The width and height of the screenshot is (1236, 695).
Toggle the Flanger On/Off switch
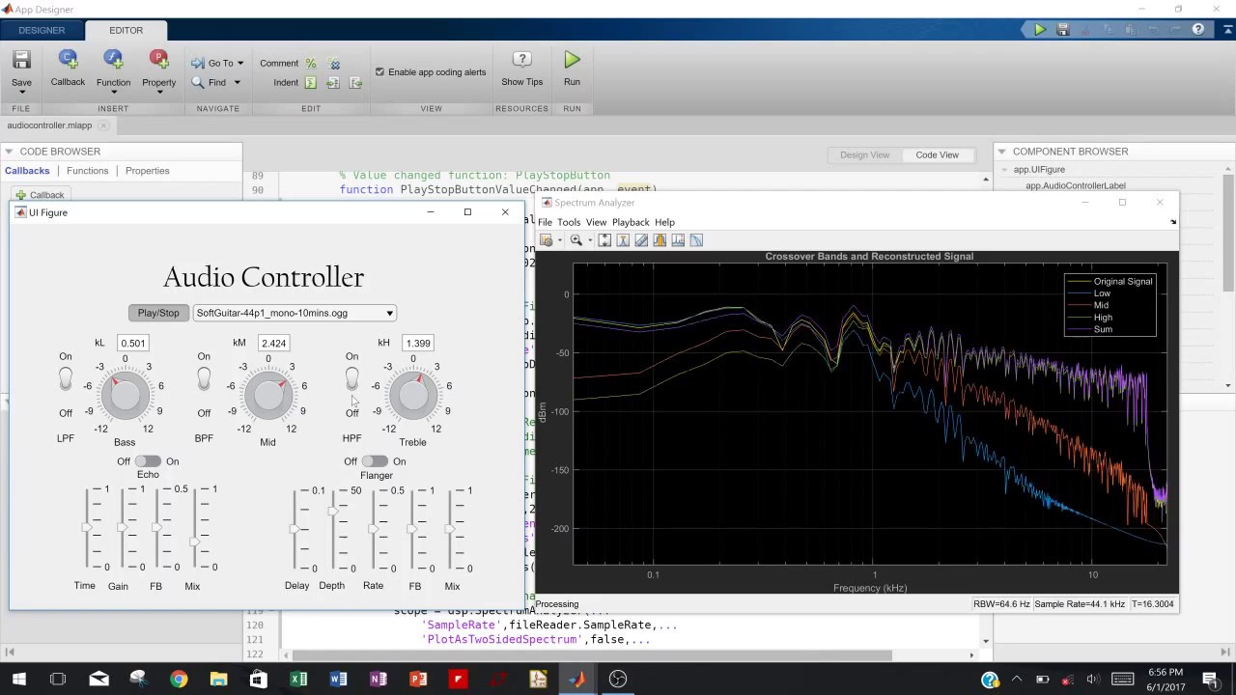[375, 461]
